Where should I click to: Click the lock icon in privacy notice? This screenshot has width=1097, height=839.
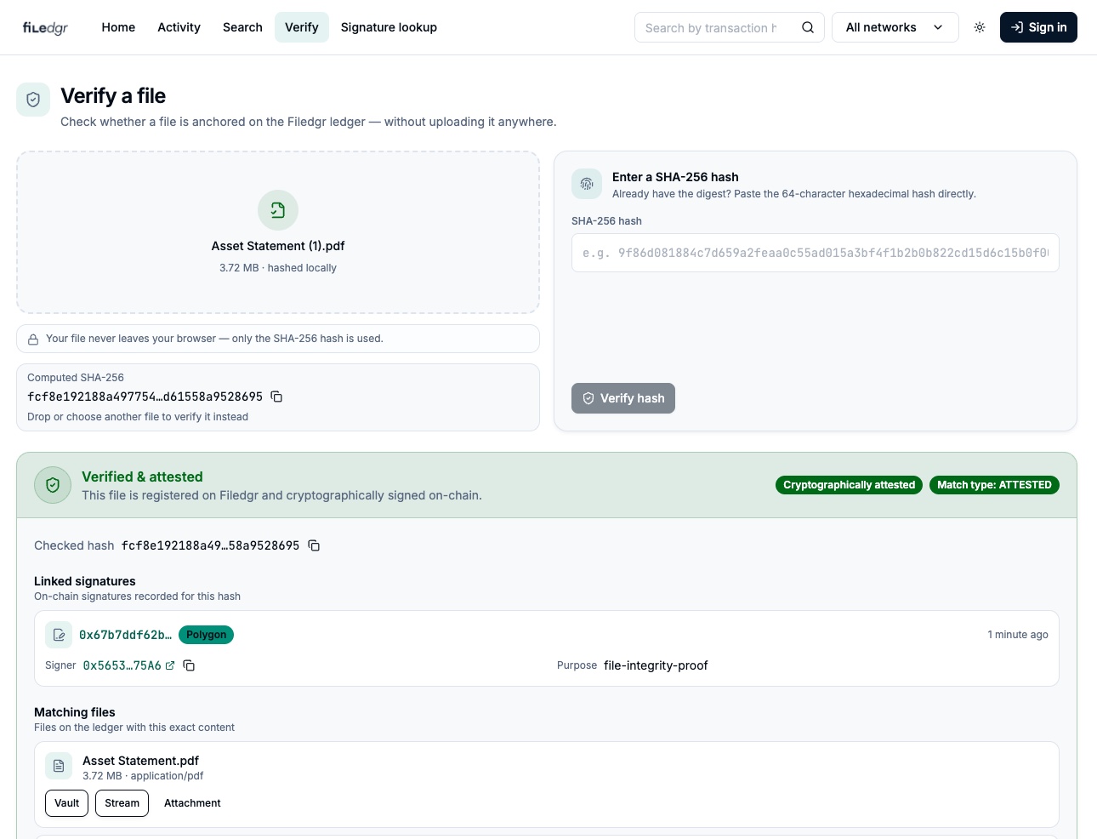(x=33, y=340)
